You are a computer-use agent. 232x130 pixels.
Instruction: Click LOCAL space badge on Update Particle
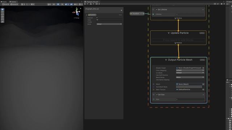(x=202, y=33)
